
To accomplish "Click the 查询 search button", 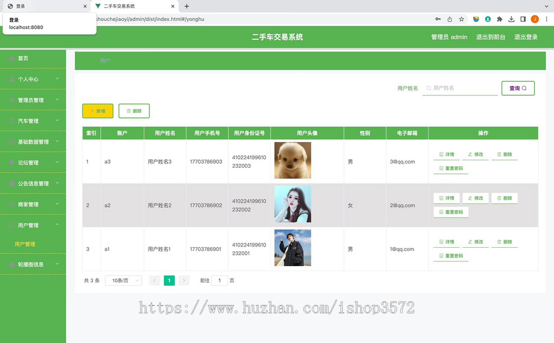I will coord(518,89).
